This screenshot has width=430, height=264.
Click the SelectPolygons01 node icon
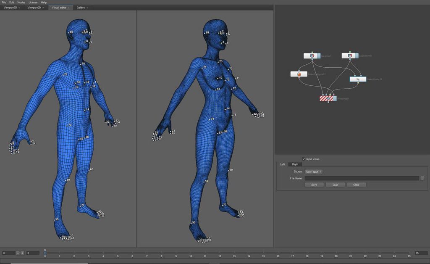pos(299,74)
